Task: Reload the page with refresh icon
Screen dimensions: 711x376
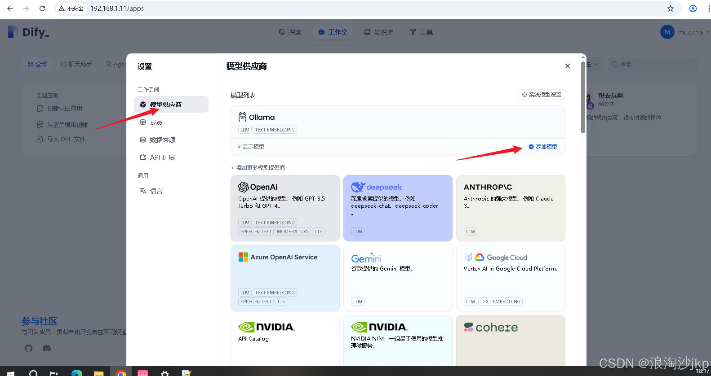Action: tap(42, 9)
